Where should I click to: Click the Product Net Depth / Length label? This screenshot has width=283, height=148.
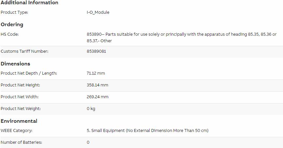click(x=29, y=73)
